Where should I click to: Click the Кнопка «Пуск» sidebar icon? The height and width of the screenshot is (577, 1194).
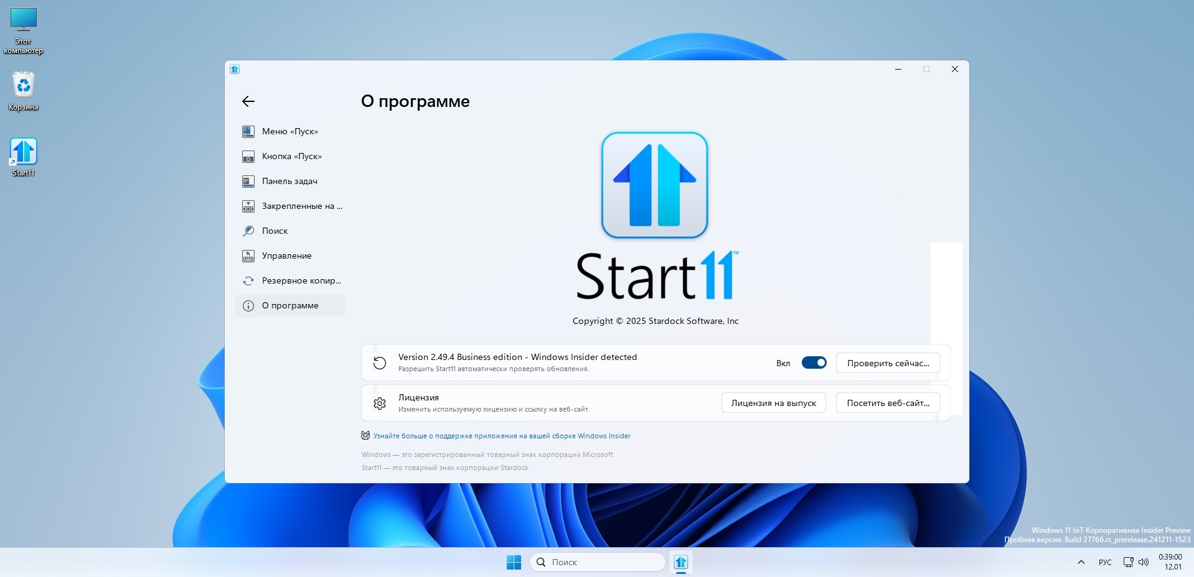click(x=248, y=156)
